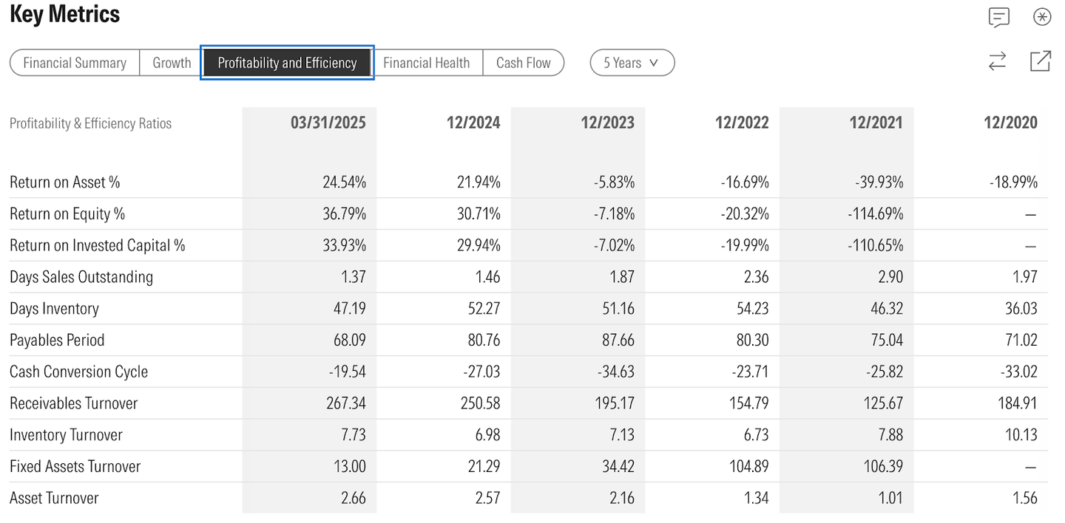This screenshot has height=523, width=1065.
Task: Click the swap arrows icon
Action: pyautogui.click(x=998, y=61)
